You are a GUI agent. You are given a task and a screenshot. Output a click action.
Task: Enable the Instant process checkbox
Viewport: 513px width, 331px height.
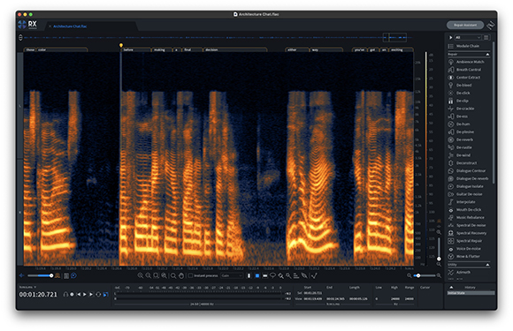[x=190, y=275]
